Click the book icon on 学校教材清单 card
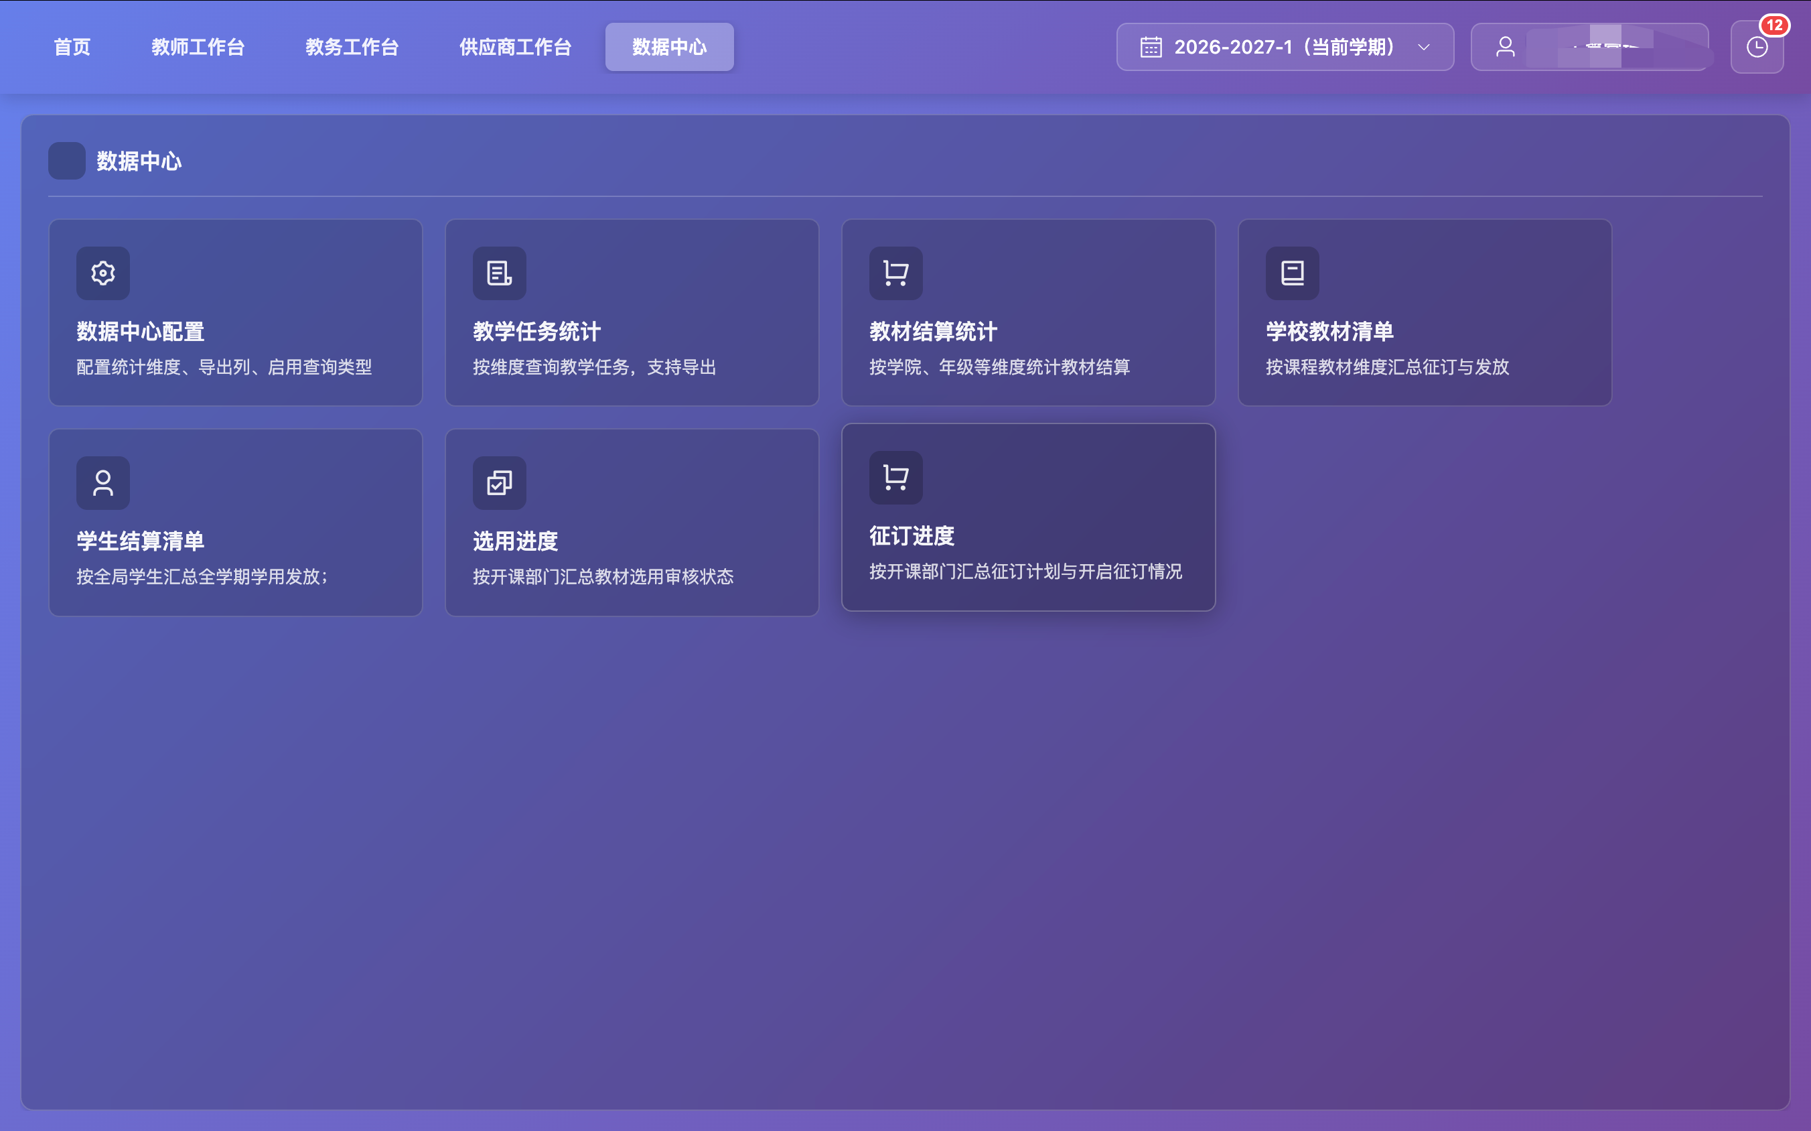Viewport: 1811px width, 1131px height. click(1292, 273)
